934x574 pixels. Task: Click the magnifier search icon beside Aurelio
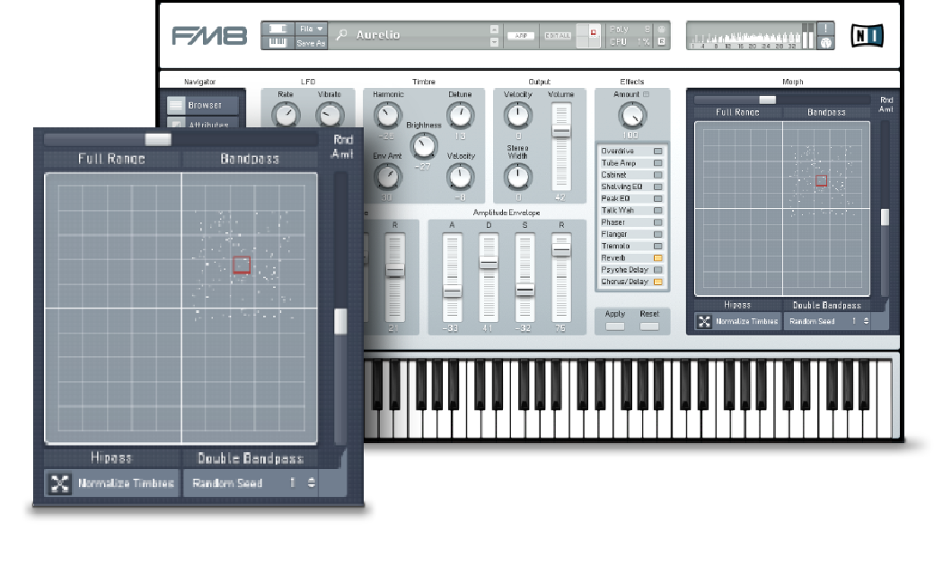coord(341,35)
